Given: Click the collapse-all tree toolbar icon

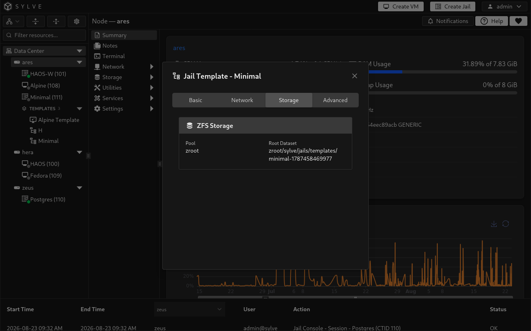Looking at the screenshot, I should [x=56, y=21].
